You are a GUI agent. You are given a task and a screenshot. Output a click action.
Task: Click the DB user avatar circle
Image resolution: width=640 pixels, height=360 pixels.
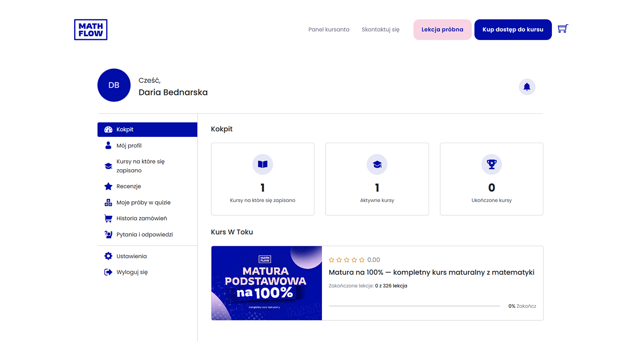[x=114, y=85]
